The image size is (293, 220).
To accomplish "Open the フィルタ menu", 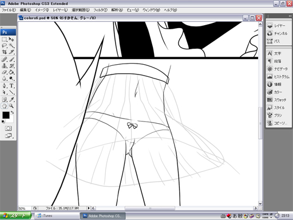I will [100, 10].
